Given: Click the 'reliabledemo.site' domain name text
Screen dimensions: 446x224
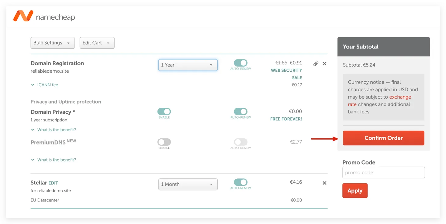Looking at the screenshot, I should [x=50, y=71].
